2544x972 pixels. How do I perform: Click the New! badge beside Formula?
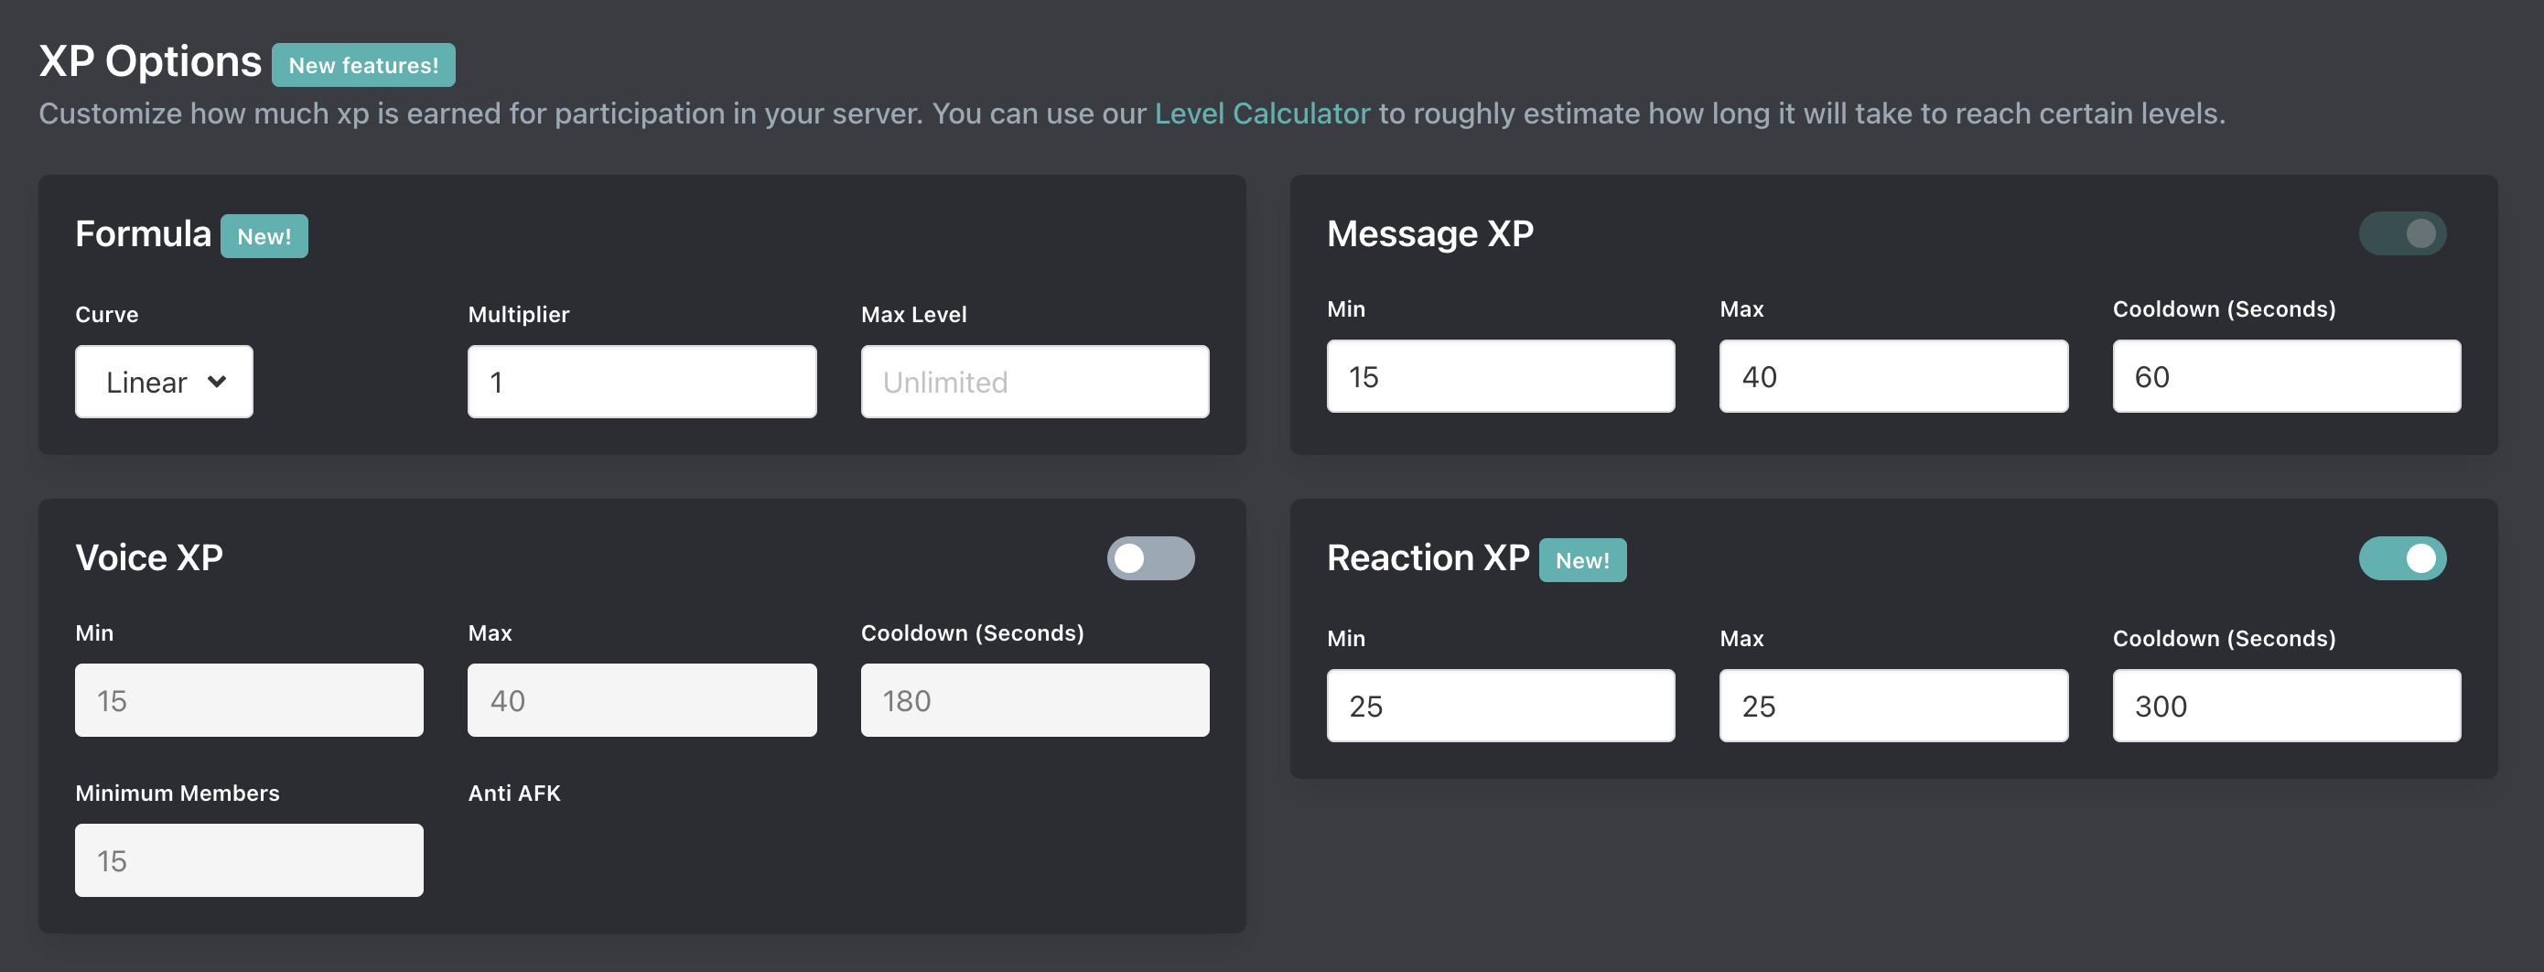[x=264, y=236]
